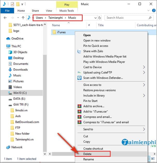This screenshot has height=163, width=157.
Task: Select the Play contextual tab
Action: point(67,5)
